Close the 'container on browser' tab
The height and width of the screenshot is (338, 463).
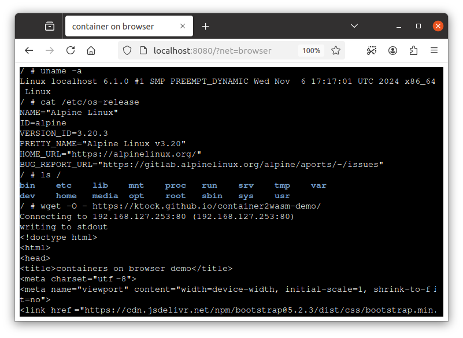click(x=183, y=26)
